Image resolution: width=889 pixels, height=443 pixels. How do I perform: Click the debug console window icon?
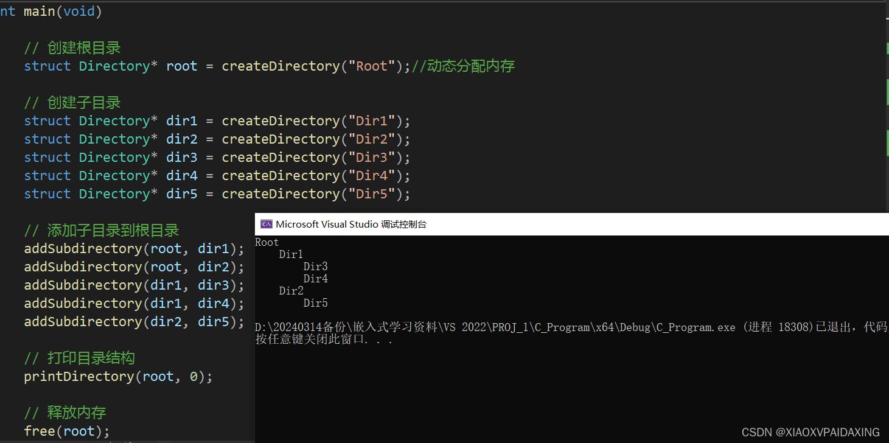tap(266, 224)
